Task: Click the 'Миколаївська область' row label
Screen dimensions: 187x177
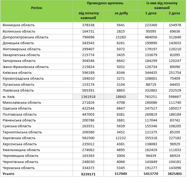Action: (22, 103)
